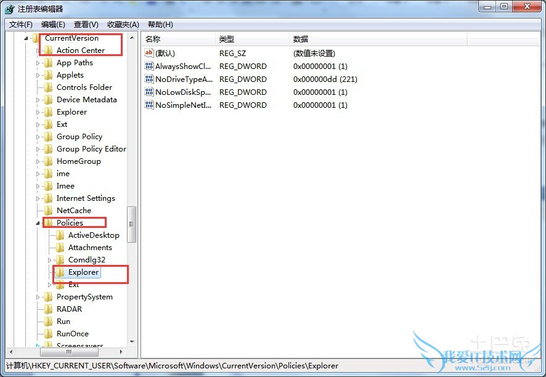The image size is (546, 377).
Task: Click the Applets folder icon
Action: (49, 75)
